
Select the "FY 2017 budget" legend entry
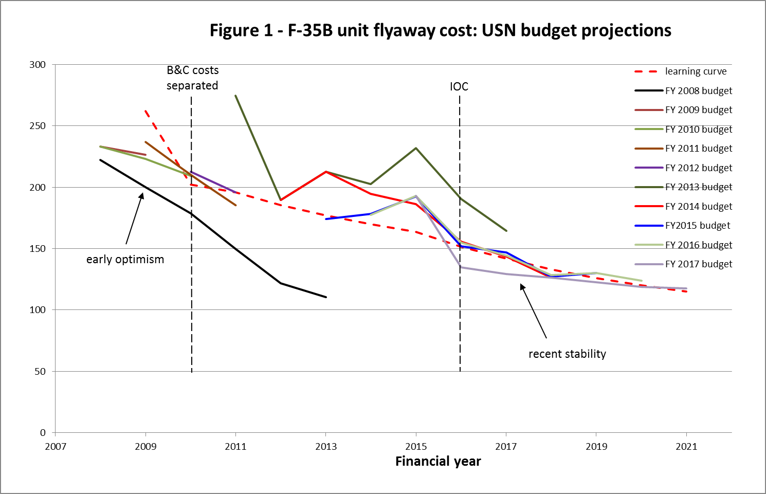coord(684,264)
